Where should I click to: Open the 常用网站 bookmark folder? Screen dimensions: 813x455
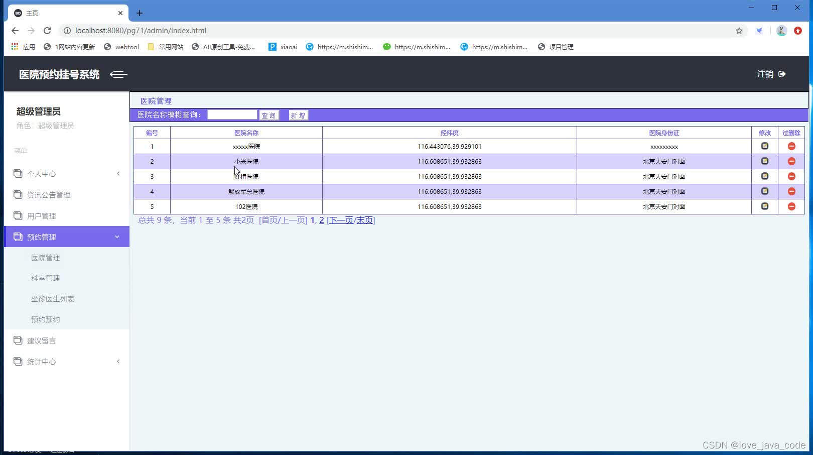point(166,47)
